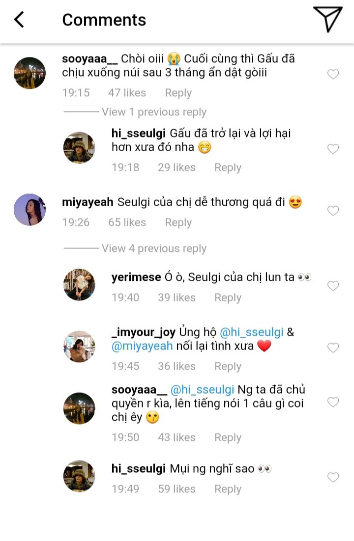Open yerimese's profile avatar
354x541 pixels.
79,284
